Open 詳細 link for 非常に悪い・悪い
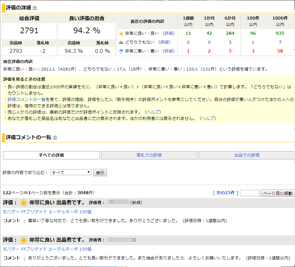 (169, 51)
